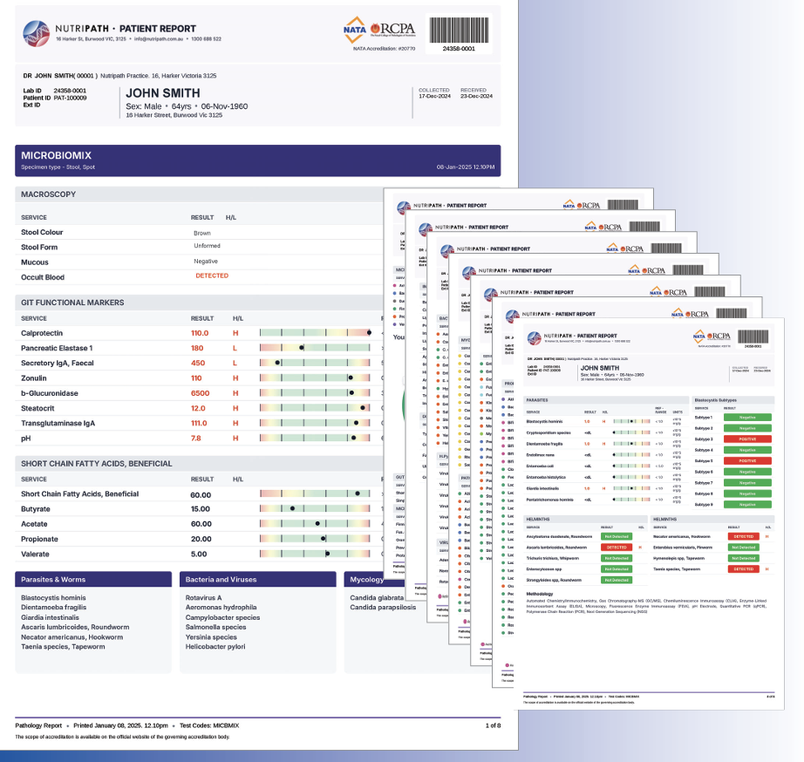Click the DETECTED badge for Necator americanus
Viewport: 804px width, 762px height.
pyautogui.click(x=744, y=536)
